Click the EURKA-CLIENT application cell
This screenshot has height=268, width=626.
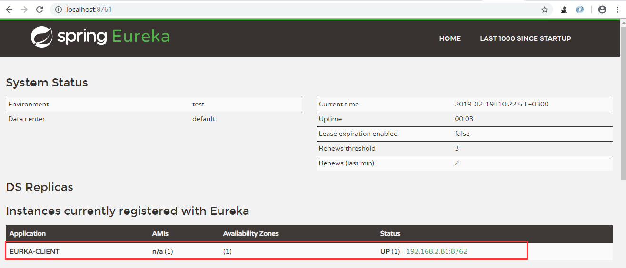click(34, 251)
